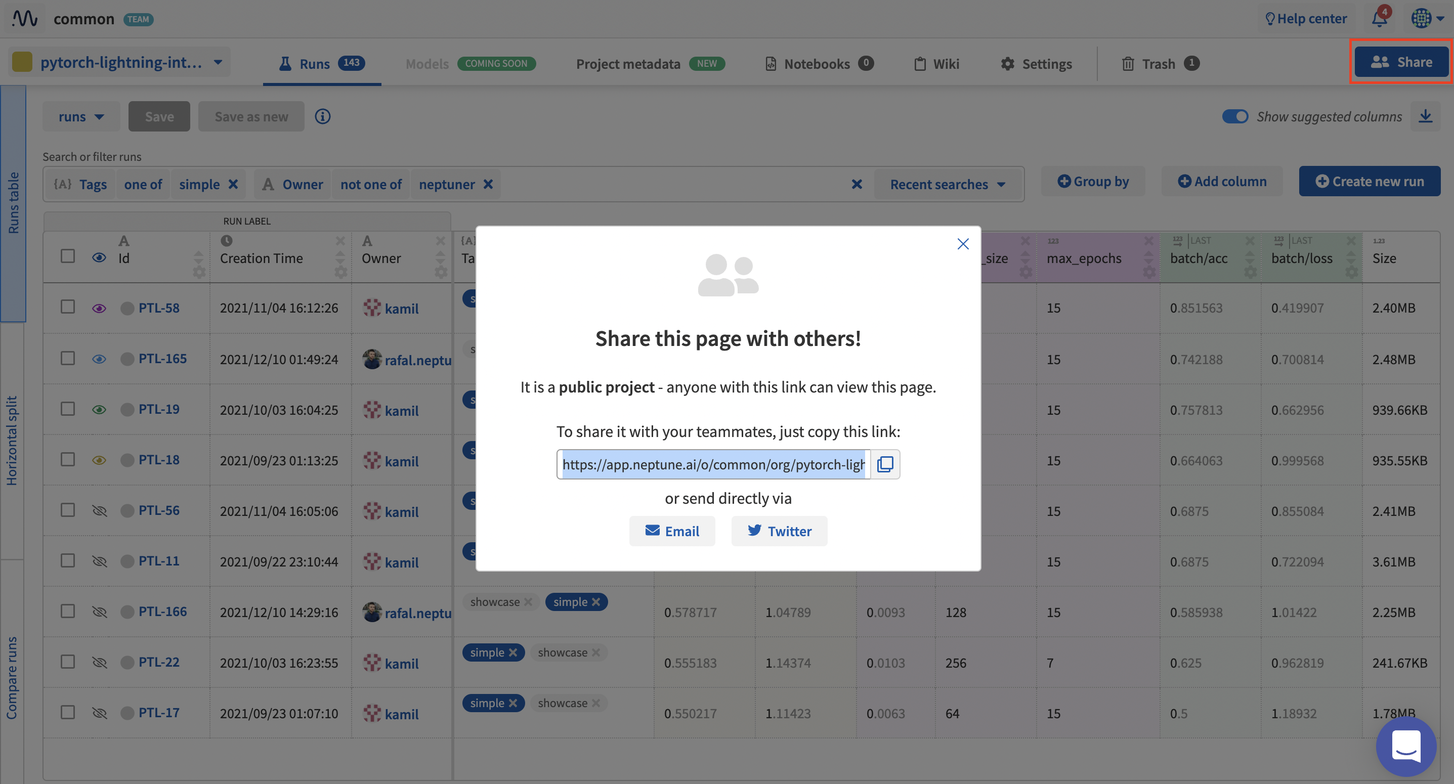
Task: Expand the runs dropdown filter menu
Action: (81, 116)
